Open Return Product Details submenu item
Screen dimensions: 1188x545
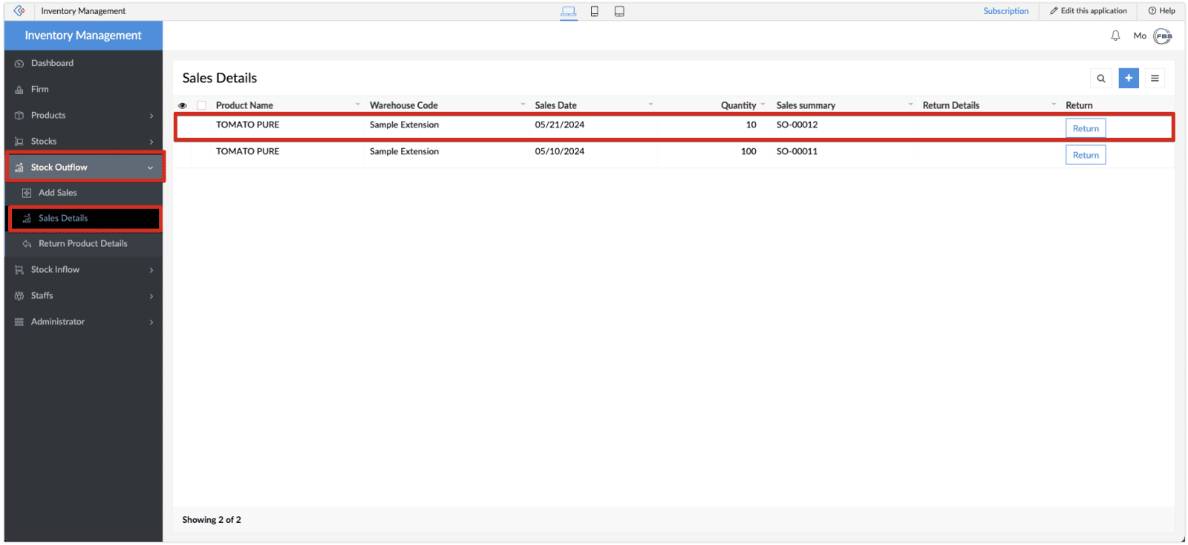point(83,243)
